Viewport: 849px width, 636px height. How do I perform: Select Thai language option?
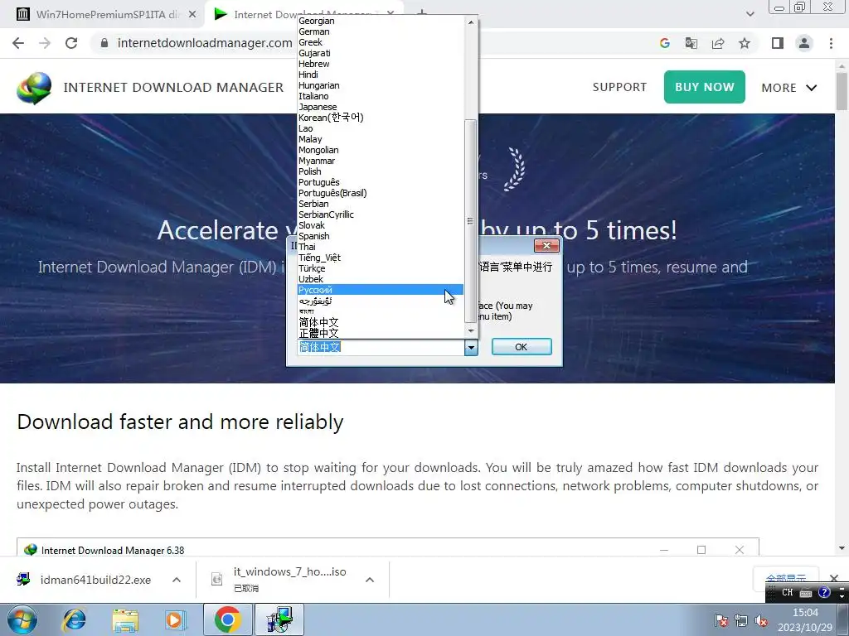pyautogui.click(x=380, y=247)
